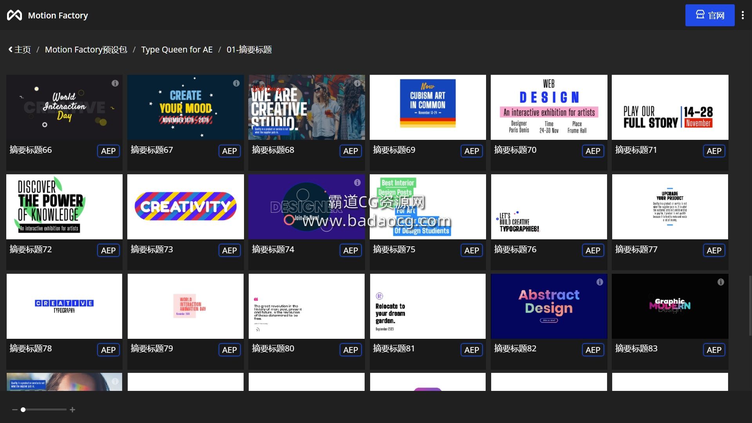Open the vertical three-dot menu

coord(743,15)
